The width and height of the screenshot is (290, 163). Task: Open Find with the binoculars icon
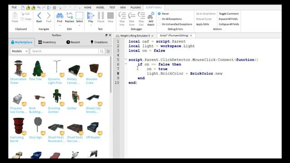59,16
